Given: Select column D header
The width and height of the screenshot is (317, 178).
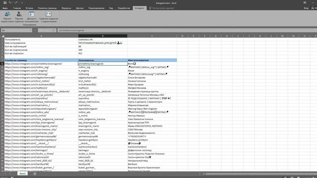Looking at the screenshot, I should coord(182,36).
